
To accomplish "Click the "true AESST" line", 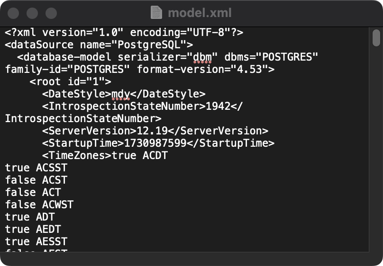I will (x=36, y=241).
